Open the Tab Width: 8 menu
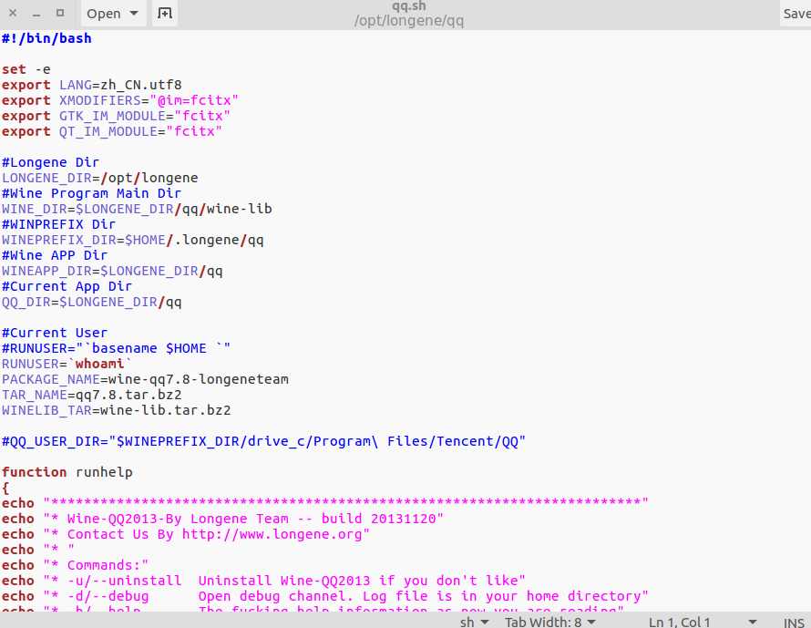 (x=550, y=622)
